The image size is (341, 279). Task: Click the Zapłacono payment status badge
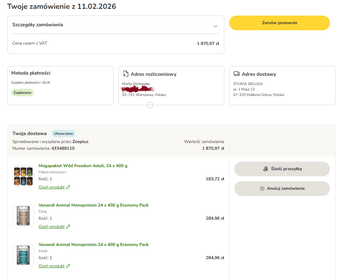click(x=22, y=93)
